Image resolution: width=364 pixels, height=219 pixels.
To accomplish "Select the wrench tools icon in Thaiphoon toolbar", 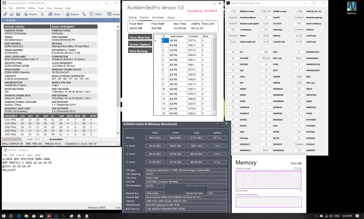I will (84, 14).
